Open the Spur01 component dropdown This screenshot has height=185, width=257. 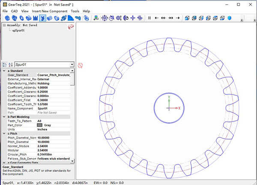pyautogui.click(x=72, y=64)
